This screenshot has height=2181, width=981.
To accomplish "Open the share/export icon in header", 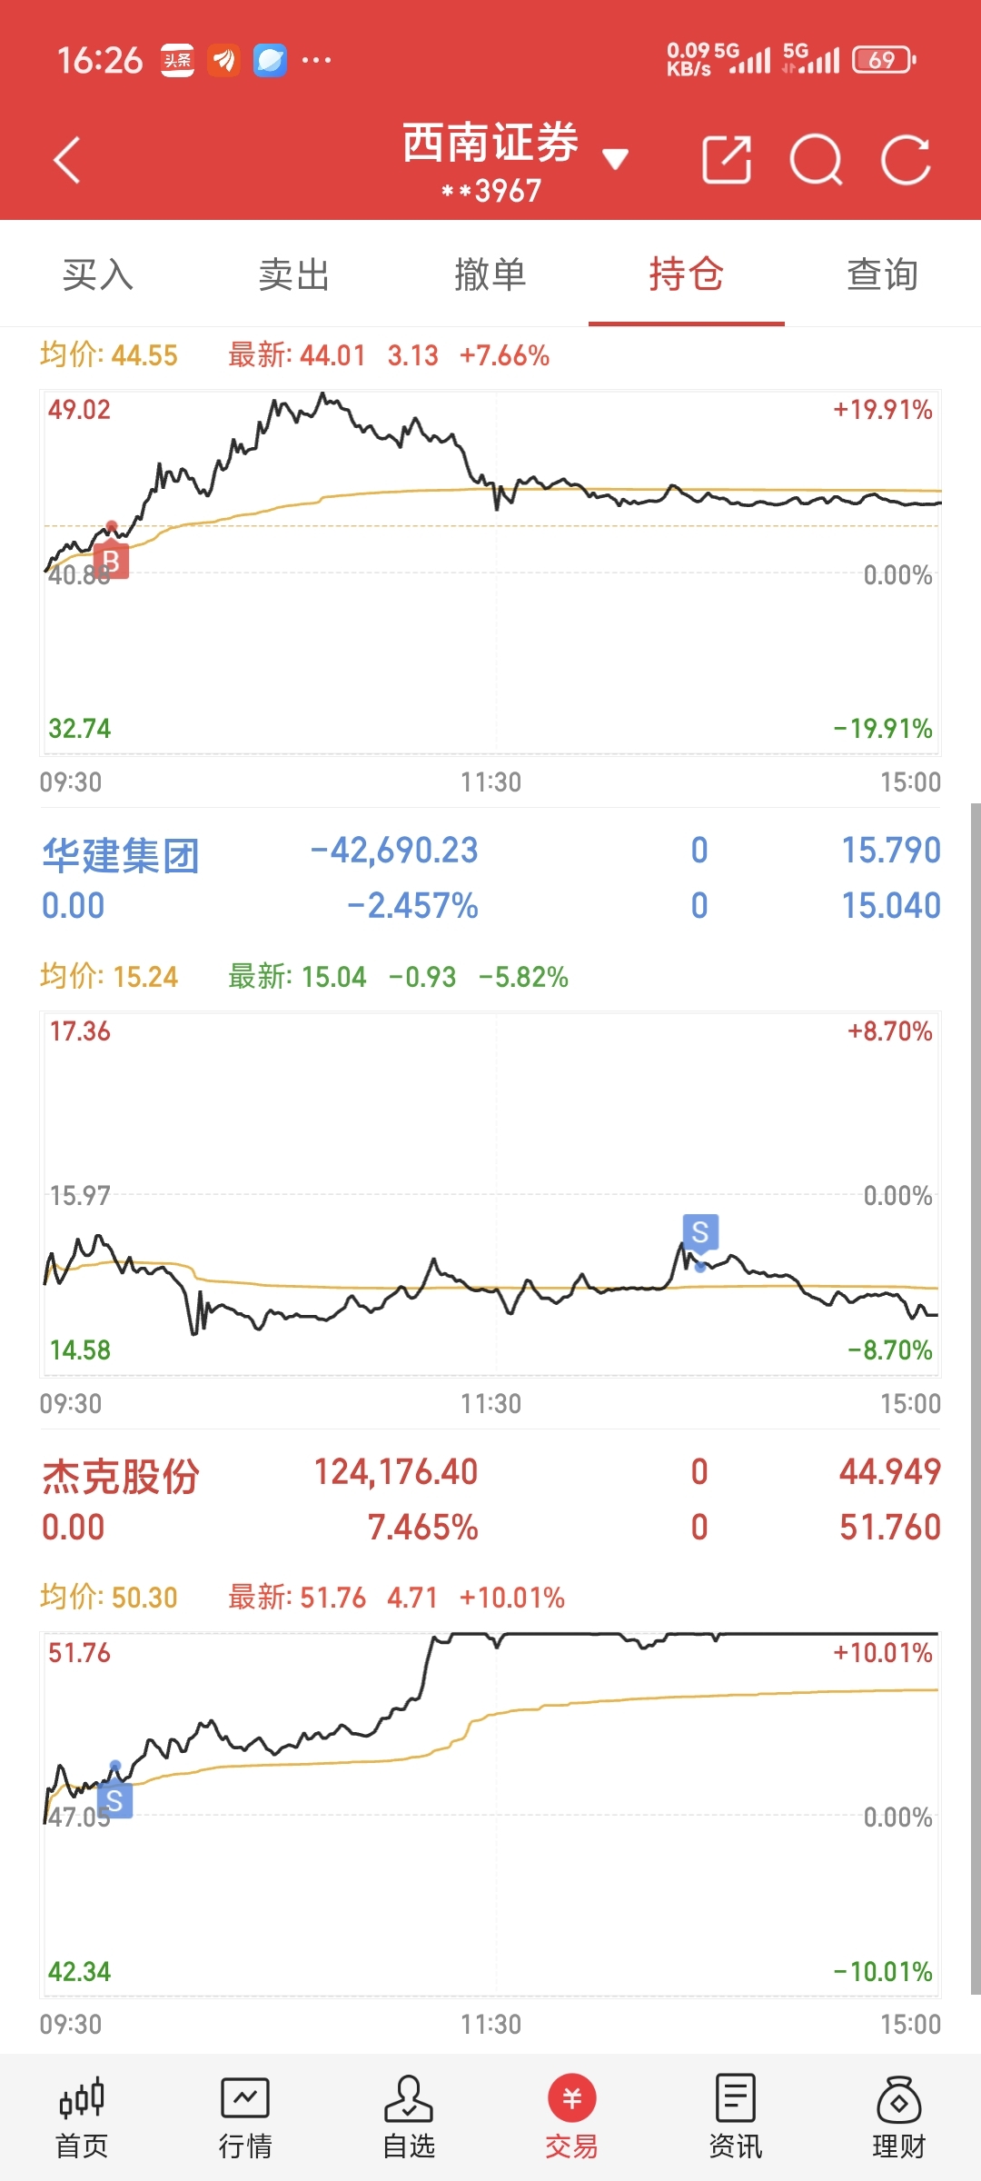I will (727, 160).
